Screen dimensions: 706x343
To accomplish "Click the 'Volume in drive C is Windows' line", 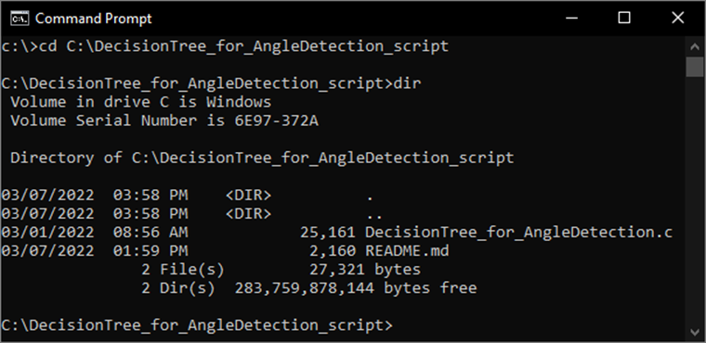I will point(141,102).
